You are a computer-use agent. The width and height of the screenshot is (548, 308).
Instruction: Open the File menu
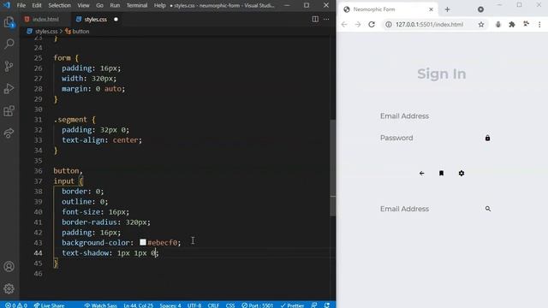21,5
